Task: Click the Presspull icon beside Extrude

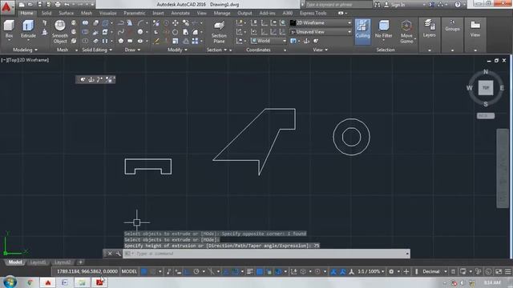Action: [45, 32]
